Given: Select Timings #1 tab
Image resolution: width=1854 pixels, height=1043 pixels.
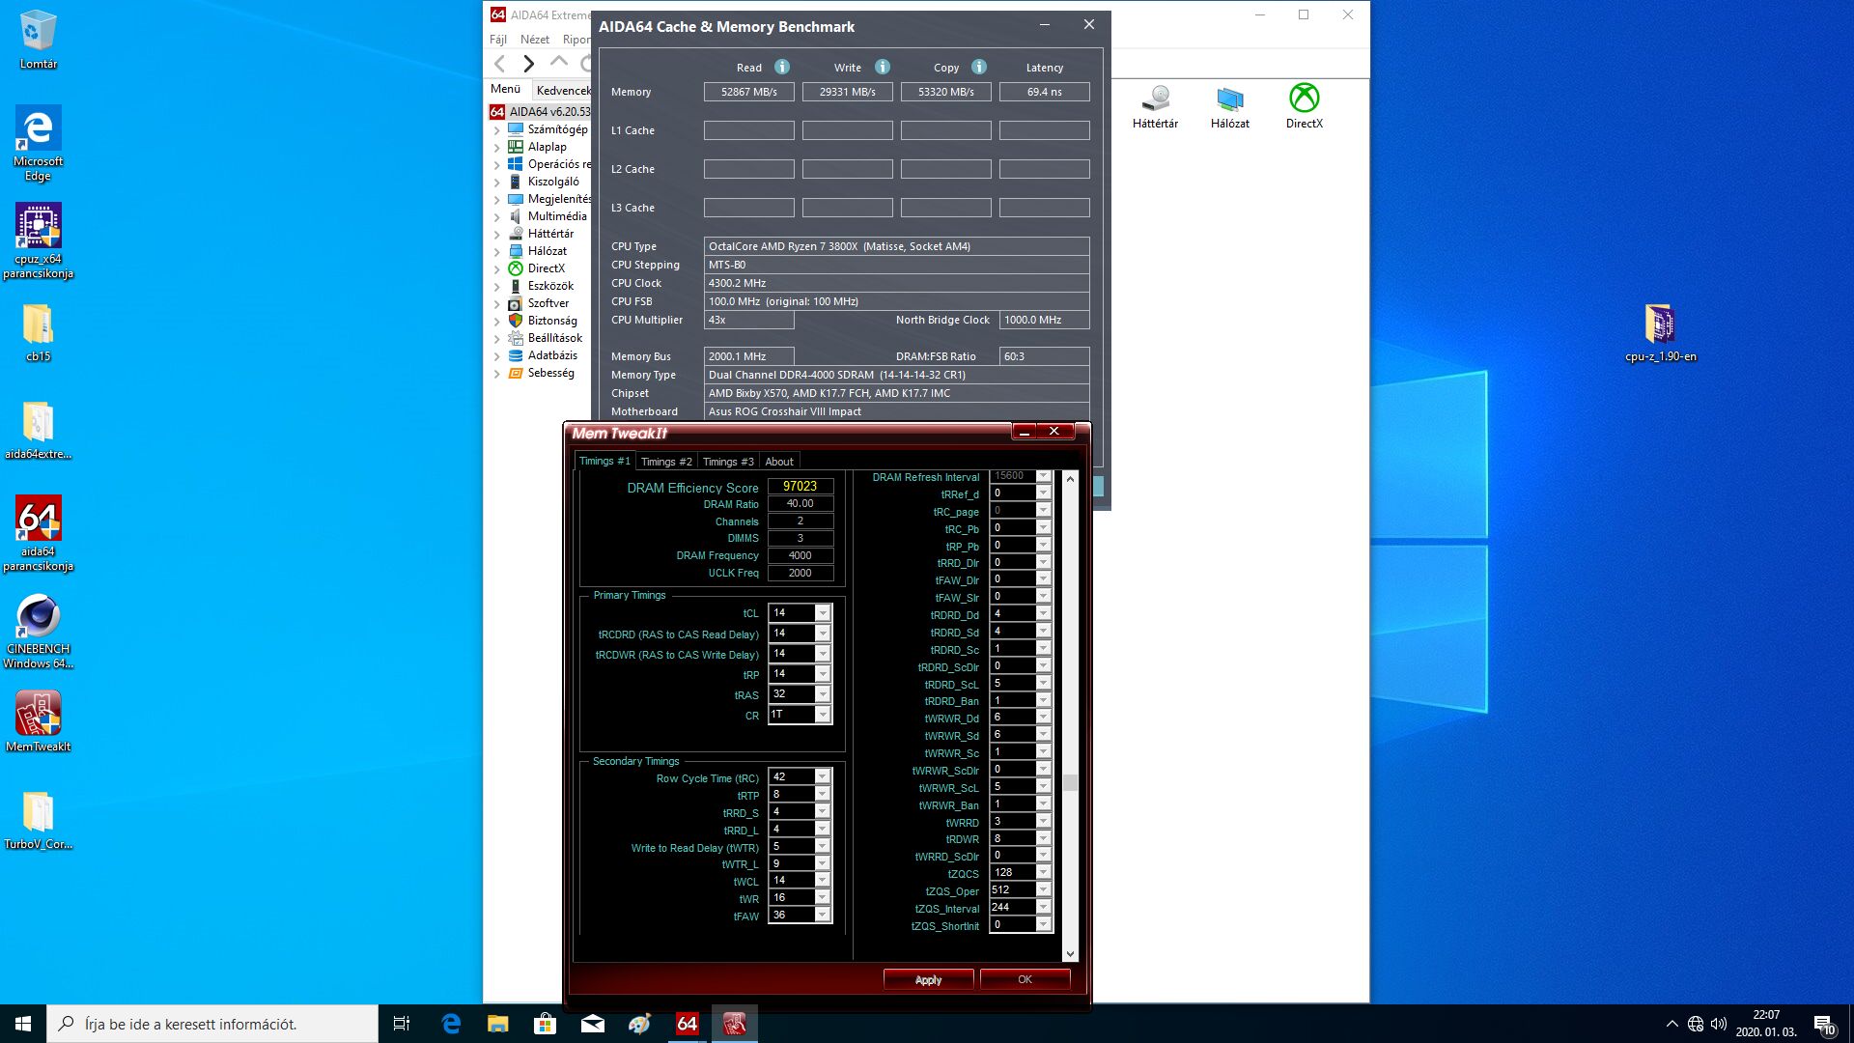Looking at the screenshot, I should click(604, 462).
